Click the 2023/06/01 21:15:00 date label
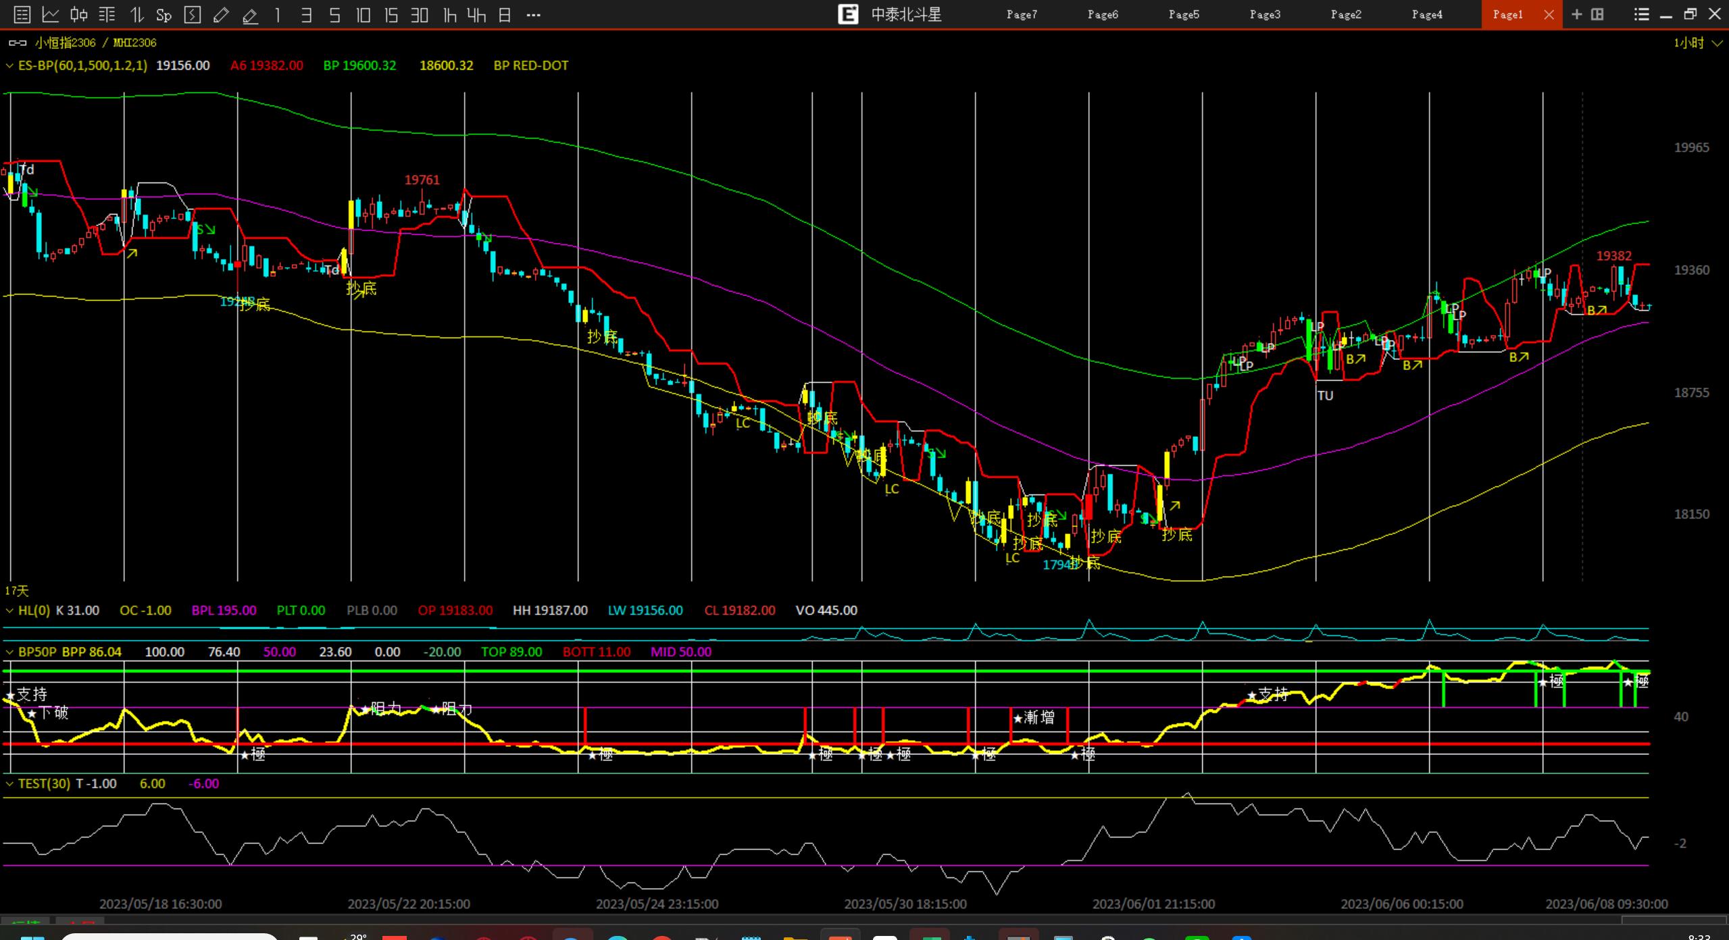This screenshot has height=940, width=1729. click(1153, 904)
